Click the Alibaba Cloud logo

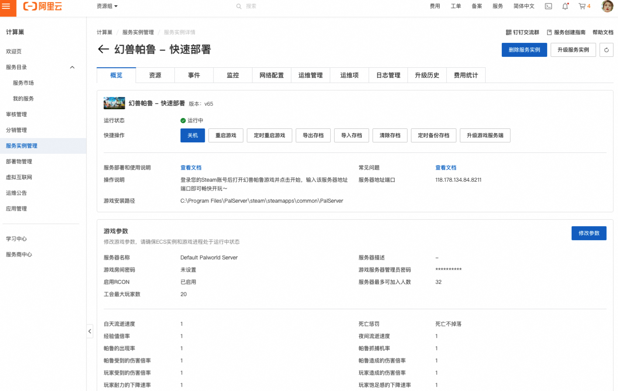click(42, 7)
